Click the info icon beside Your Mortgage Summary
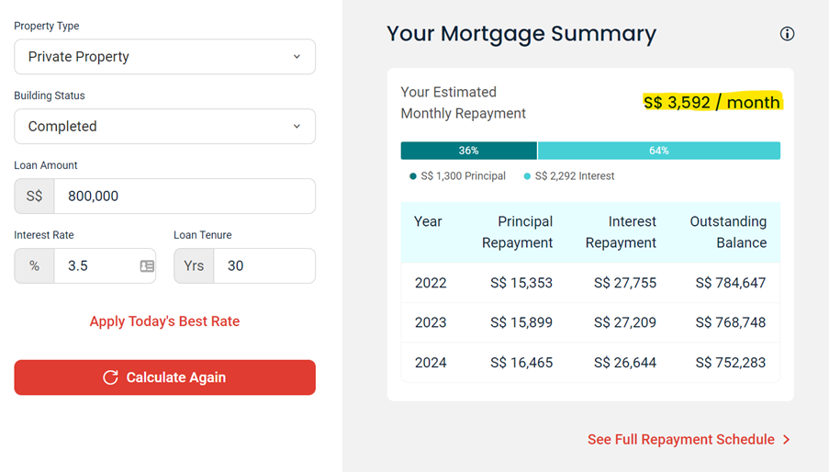 787,34
